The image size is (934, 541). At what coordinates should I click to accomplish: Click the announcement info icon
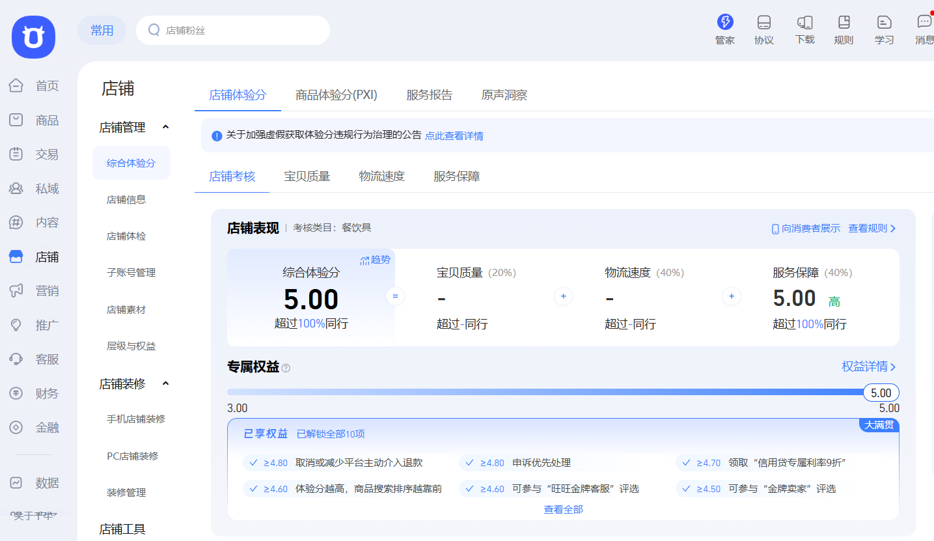coord(217,136)
